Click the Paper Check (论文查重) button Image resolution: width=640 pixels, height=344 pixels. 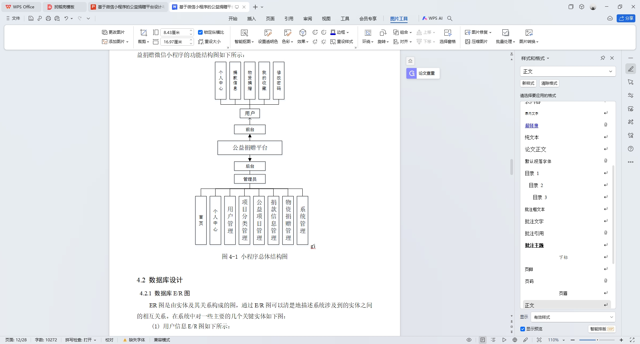click(x=423, y=73)
